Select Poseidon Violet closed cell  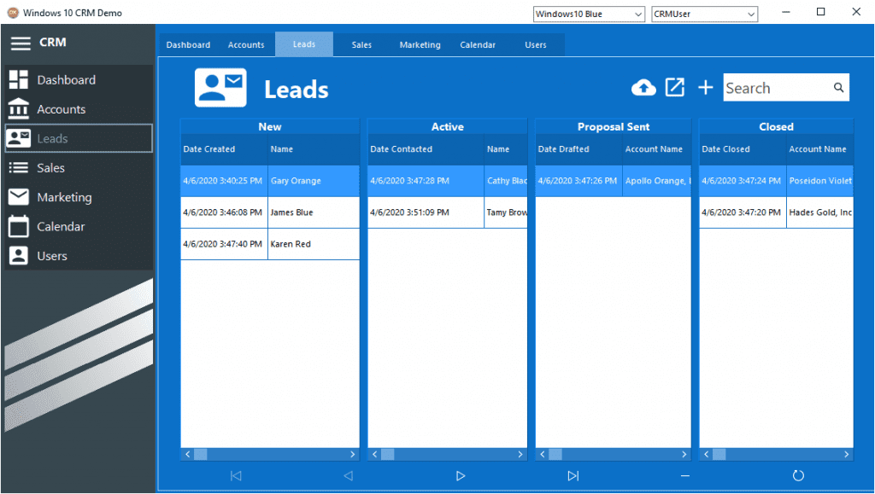(819, 180)
